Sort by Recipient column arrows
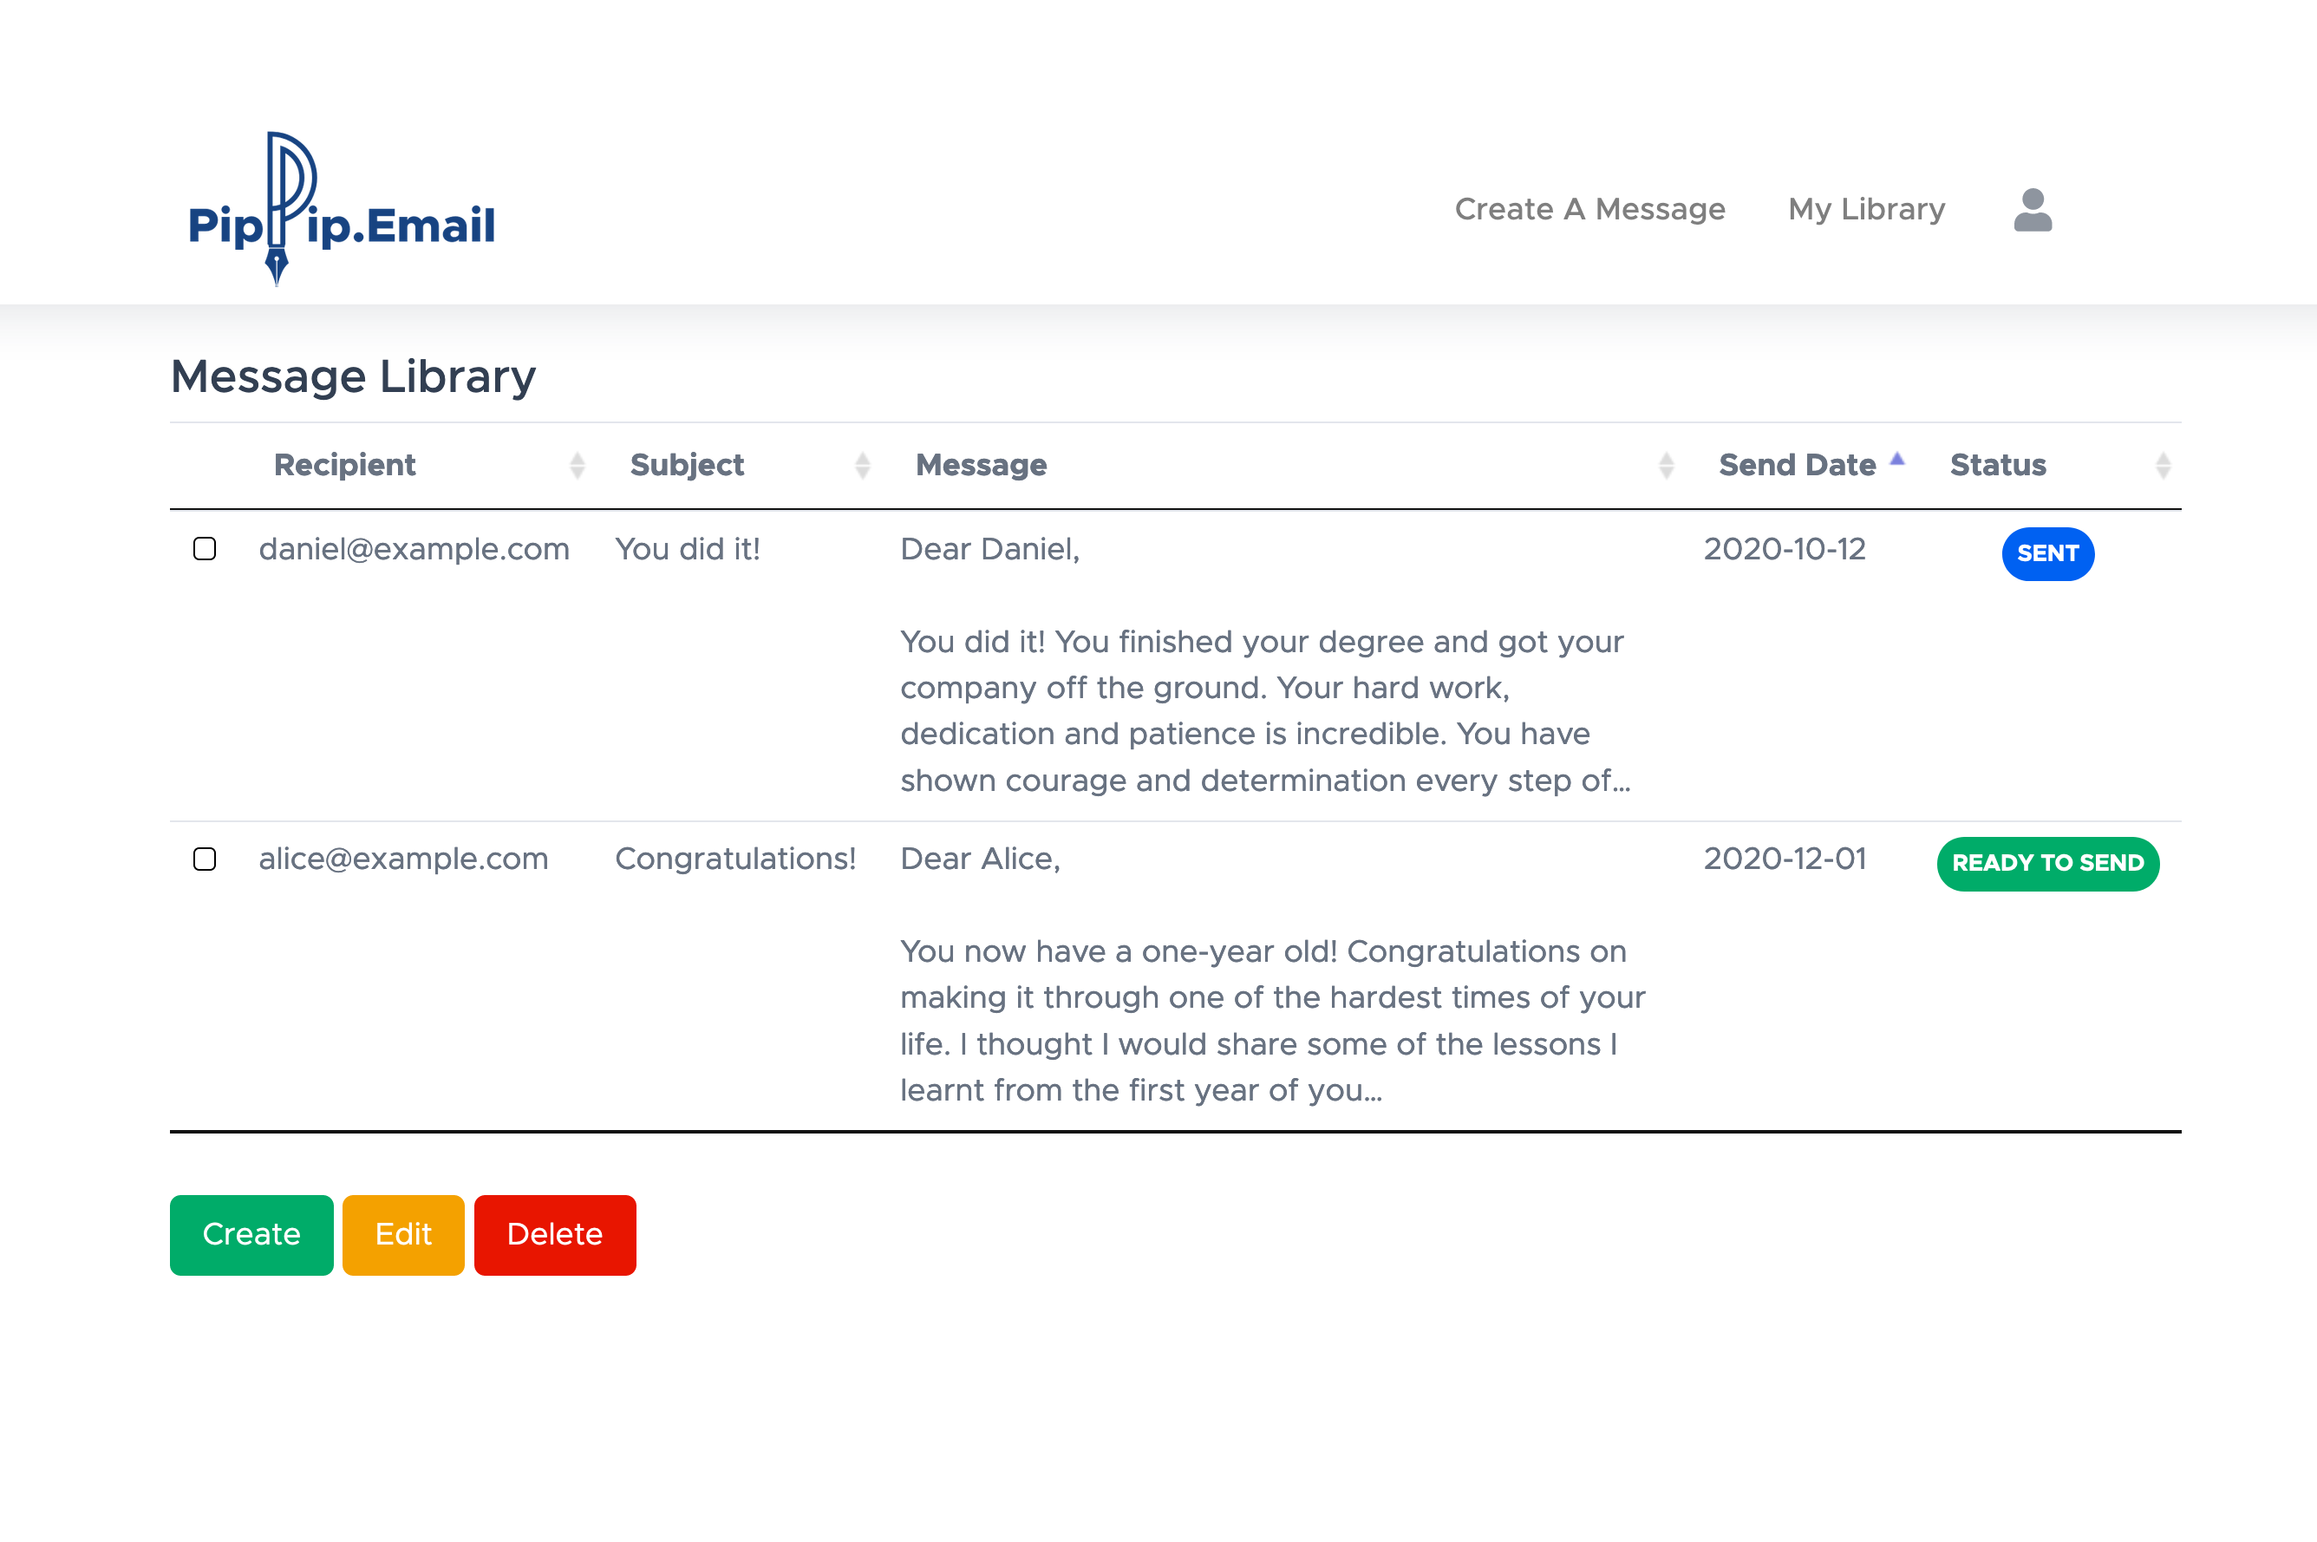This screenshot has height=1542, width=2317. (577, 465)
